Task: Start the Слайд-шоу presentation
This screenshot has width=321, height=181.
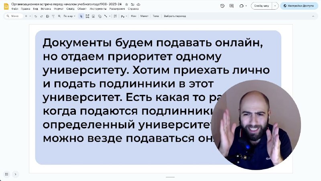Action: click(x=262, y=6)
